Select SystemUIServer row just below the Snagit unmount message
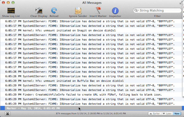This screenshot has height=117, width=184. (91, 35)
